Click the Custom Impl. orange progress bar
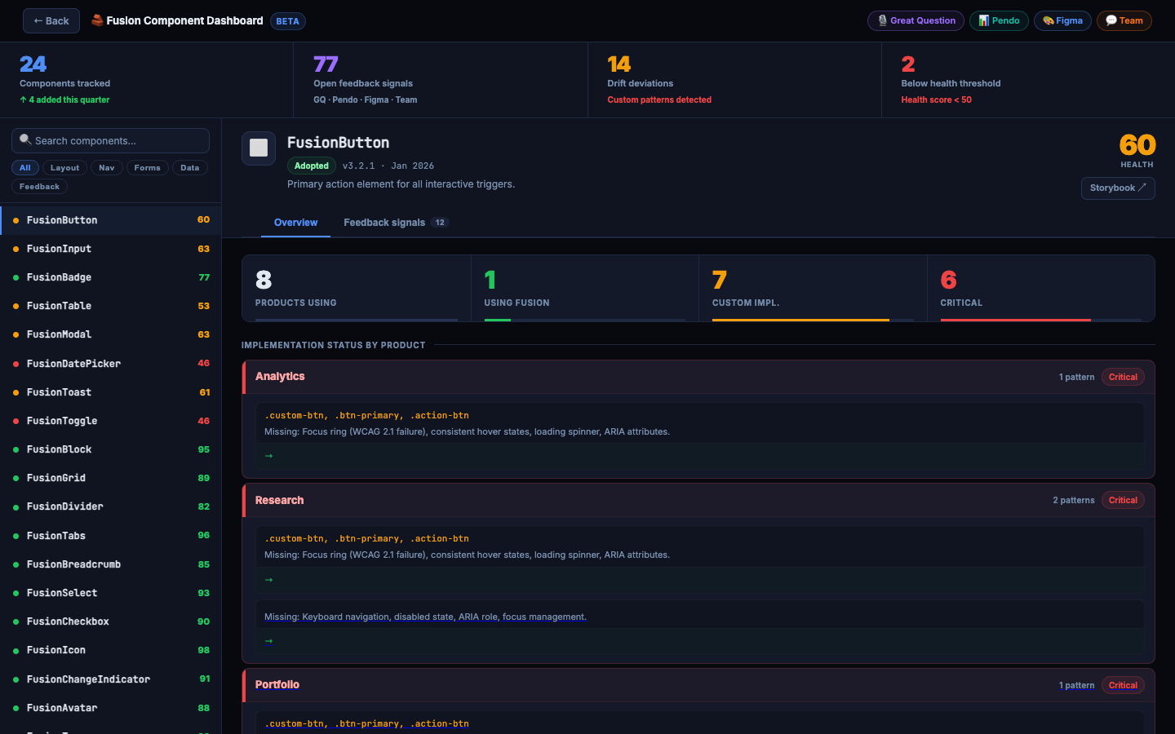This screenshot has width=1175, height=734. [800, 320]
